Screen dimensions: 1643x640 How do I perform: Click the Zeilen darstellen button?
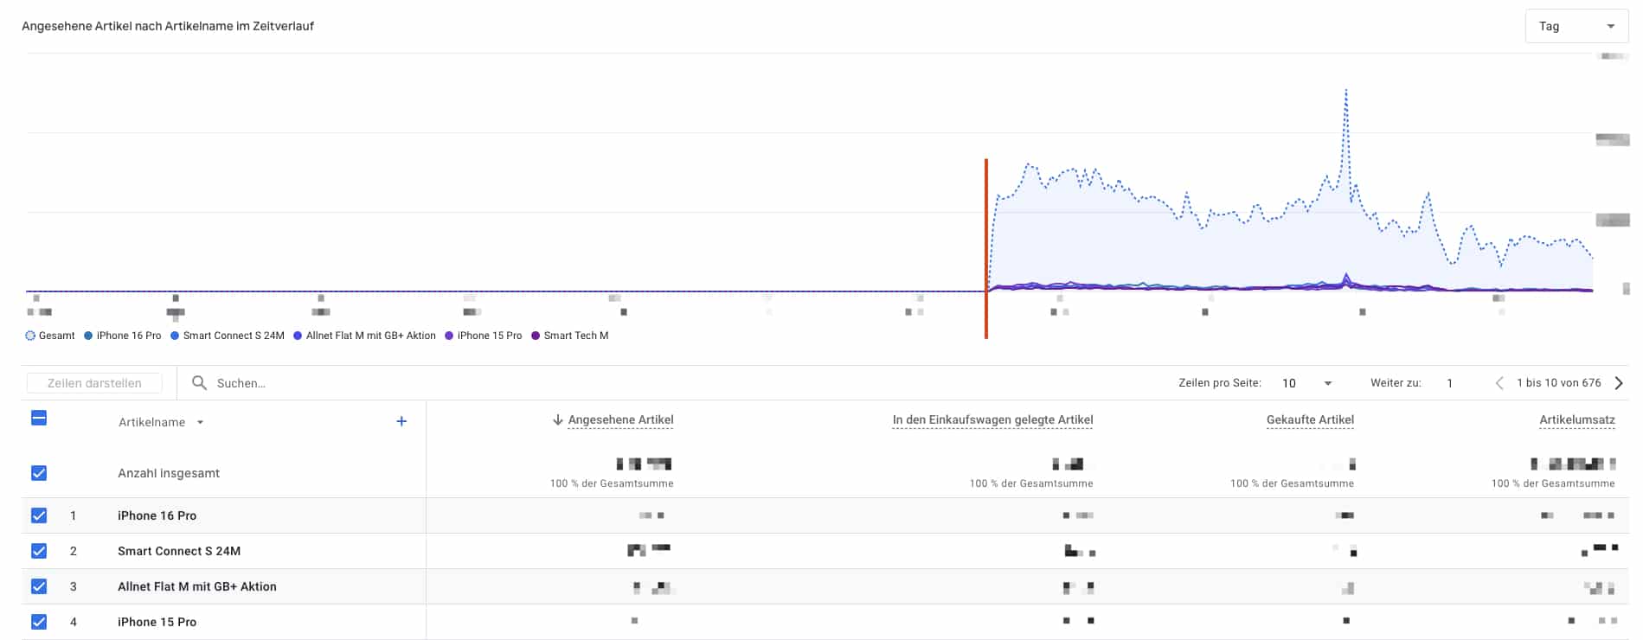pos(94,383)
